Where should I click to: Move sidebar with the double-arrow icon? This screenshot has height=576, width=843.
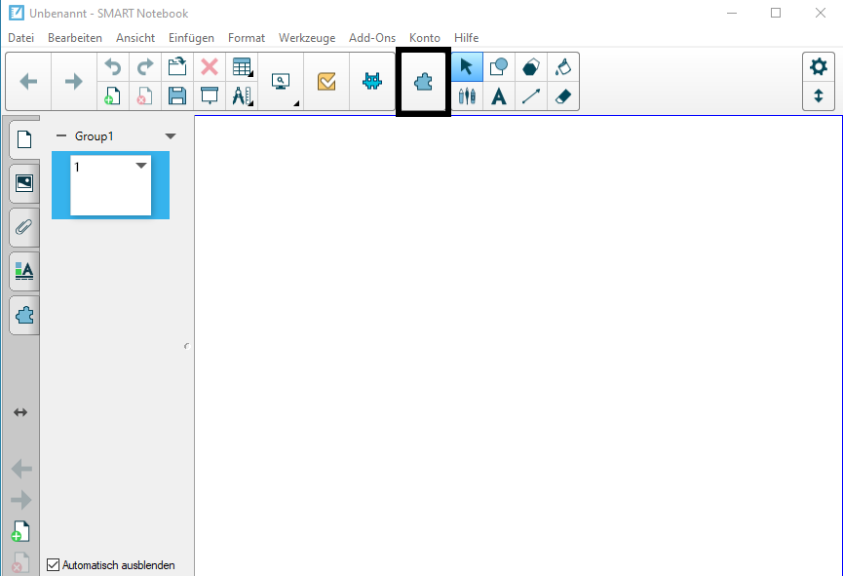20,412
